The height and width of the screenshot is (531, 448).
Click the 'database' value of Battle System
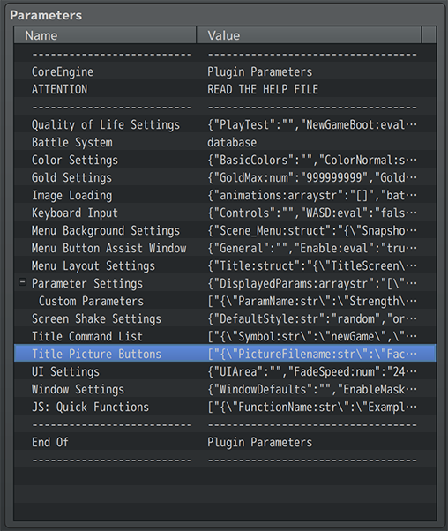coord(232,142)
